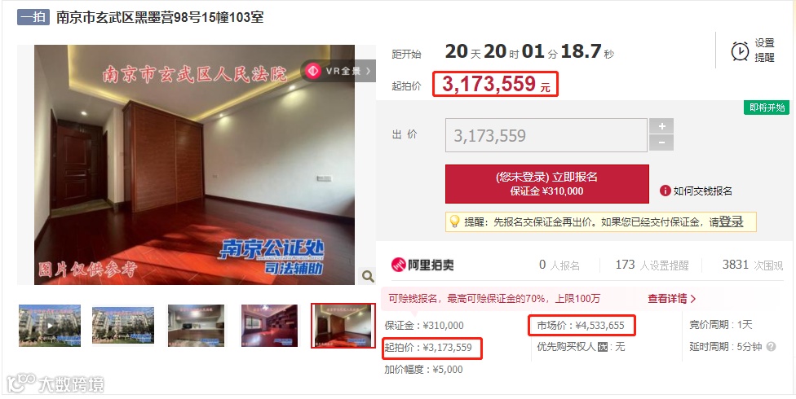
Task: Click the magnifier zoom icon on photo
Action: 368,276
